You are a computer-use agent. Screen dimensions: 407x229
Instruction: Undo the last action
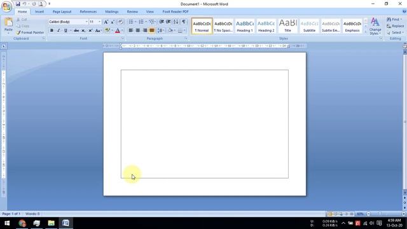pos(24,4)
